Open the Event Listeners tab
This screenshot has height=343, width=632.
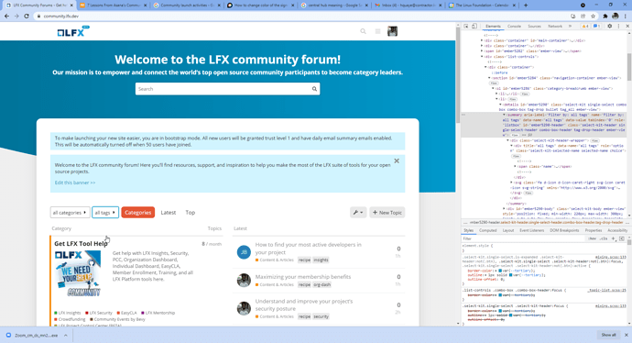click(x=531, y=230)
